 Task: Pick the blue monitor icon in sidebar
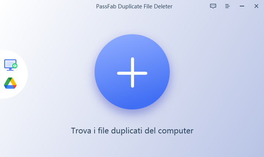tap(11, 65)
